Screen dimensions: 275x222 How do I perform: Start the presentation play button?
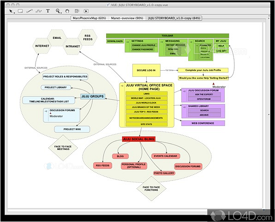(86, 11)
